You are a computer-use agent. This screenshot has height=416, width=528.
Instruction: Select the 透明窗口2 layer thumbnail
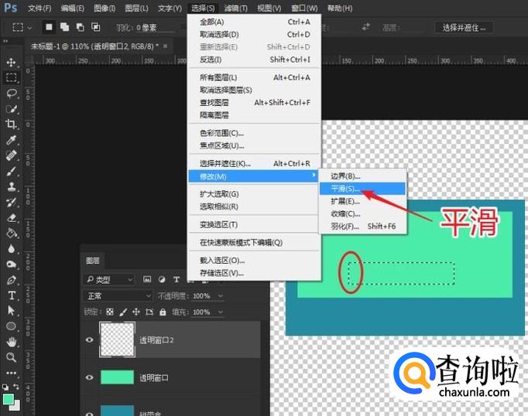tap(116, 340)
